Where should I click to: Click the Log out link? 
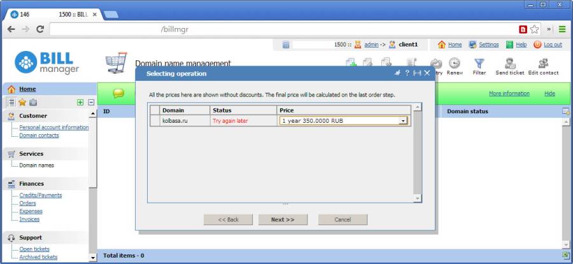pyautogui.click(x=553, y=45)
